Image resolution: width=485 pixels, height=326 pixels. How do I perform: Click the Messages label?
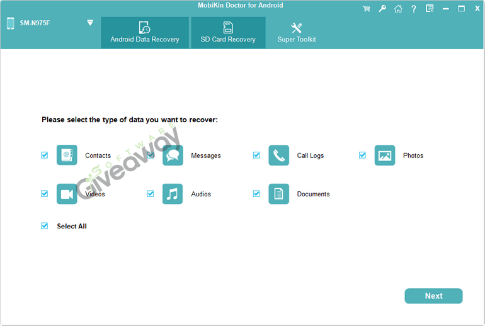point(206,155)
